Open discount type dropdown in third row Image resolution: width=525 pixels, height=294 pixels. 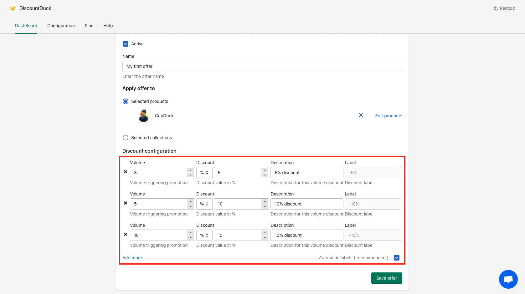(x=204, y=235)
